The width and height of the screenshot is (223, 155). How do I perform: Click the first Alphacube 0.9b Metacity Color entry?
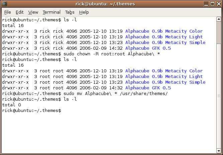(164, 31)
